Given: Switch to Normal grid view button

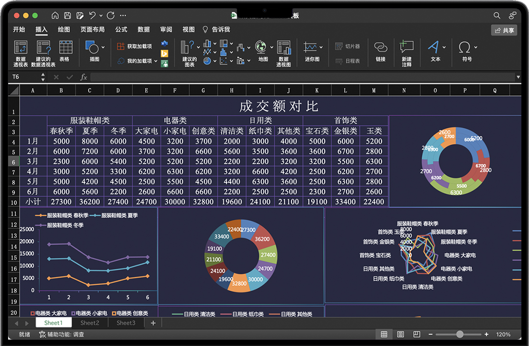Looking at the screenshot, I should coord(384,335).
